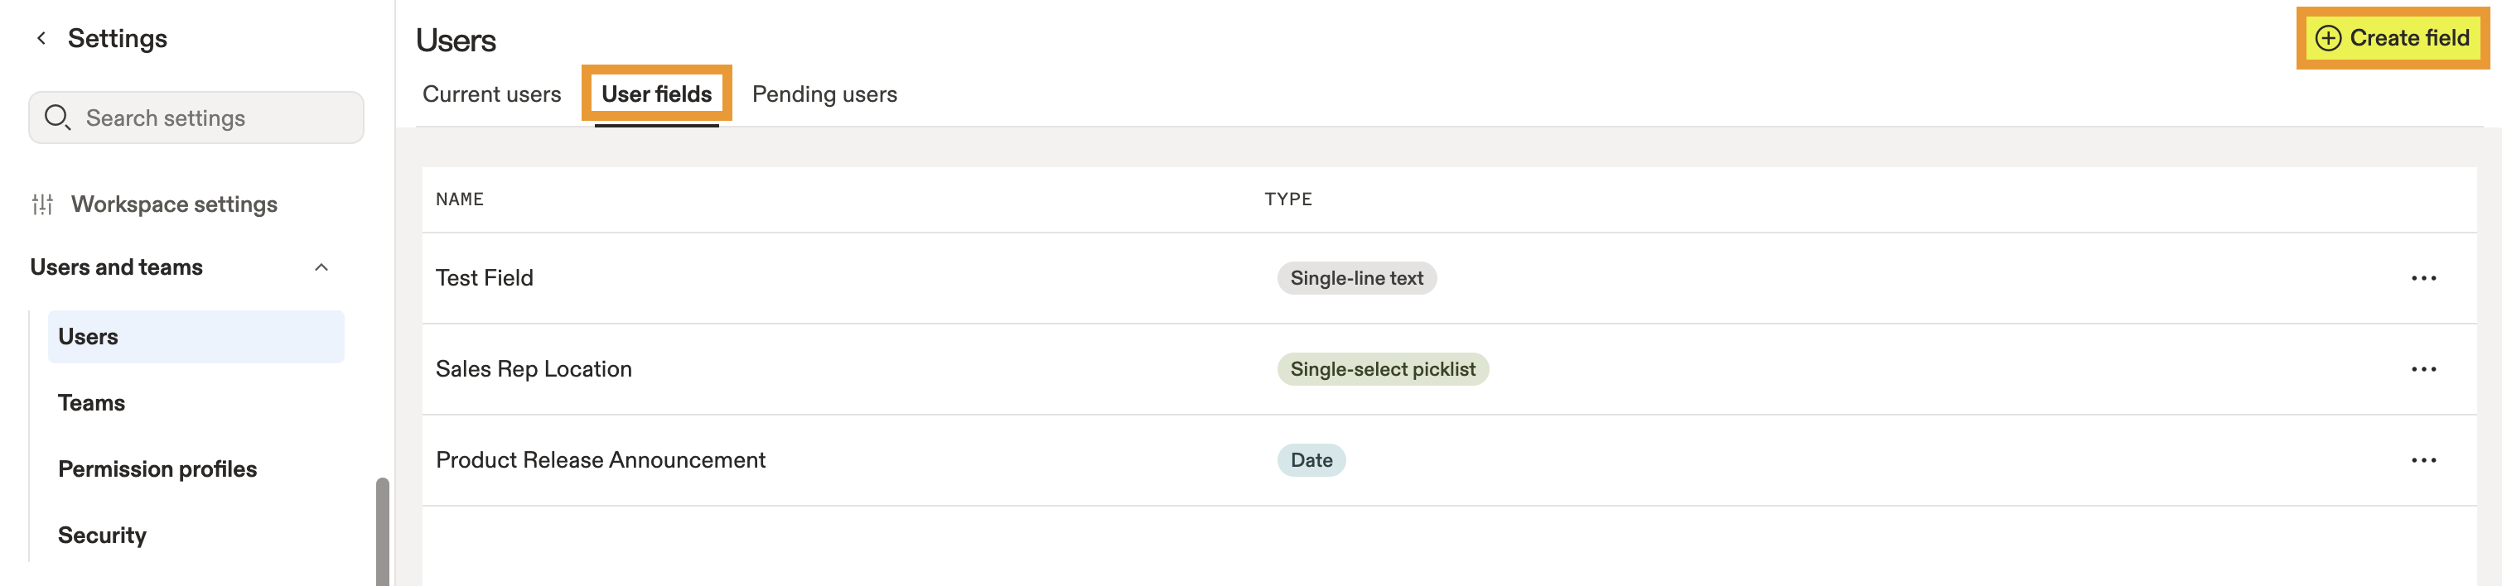Viewport: 2502px width, 586px height.
Task: Collapse the Users and teams section
Action: coord(321,268)
